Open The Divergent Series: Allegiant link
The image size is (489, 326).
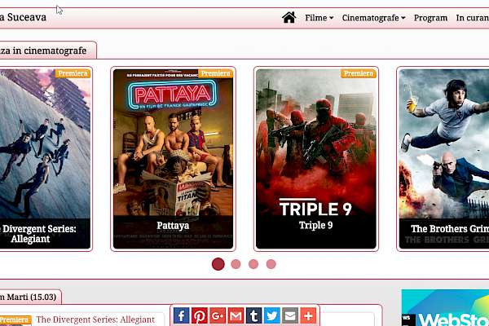[x=95, y=320]
